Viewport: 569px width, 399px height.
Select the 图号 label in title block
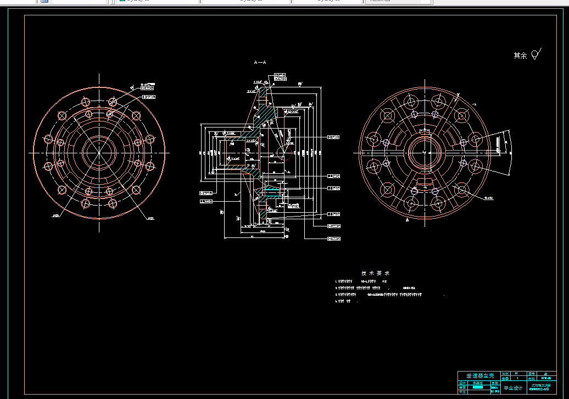point(532,374)
